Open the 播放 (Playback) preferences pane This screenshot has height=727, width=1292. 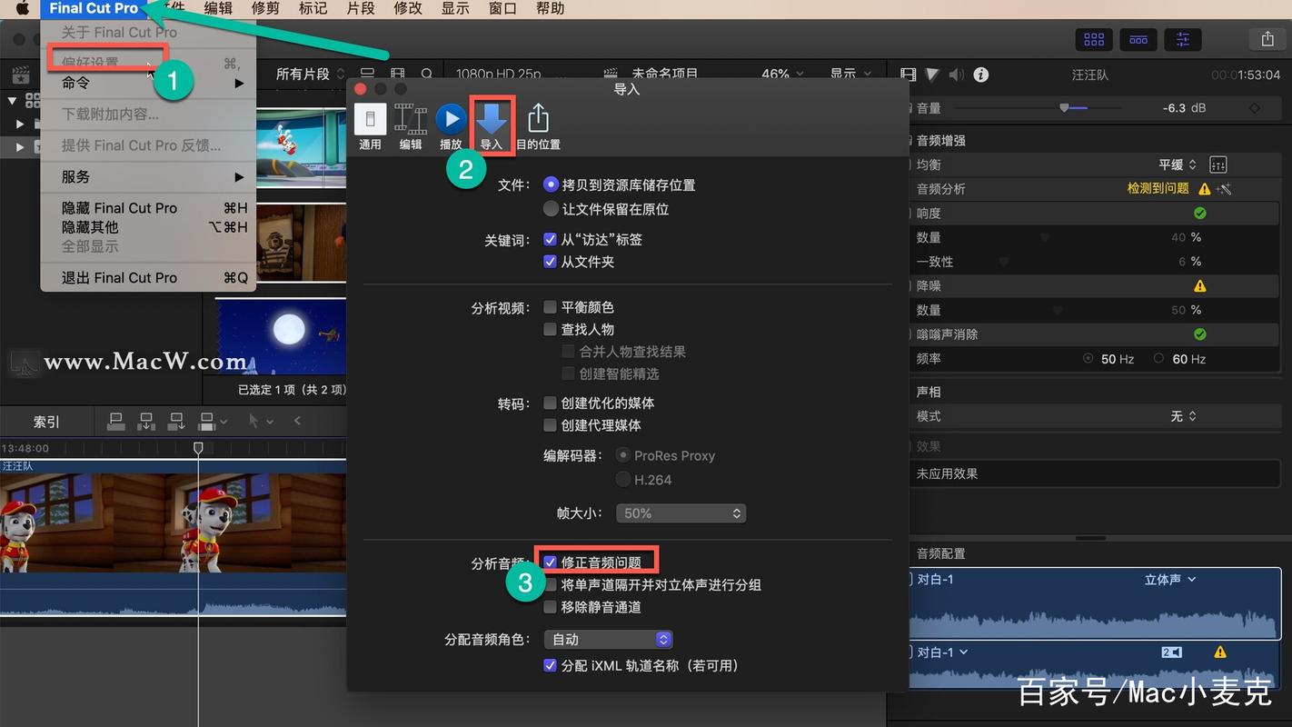pyautogui.click(x=451, y=126)
